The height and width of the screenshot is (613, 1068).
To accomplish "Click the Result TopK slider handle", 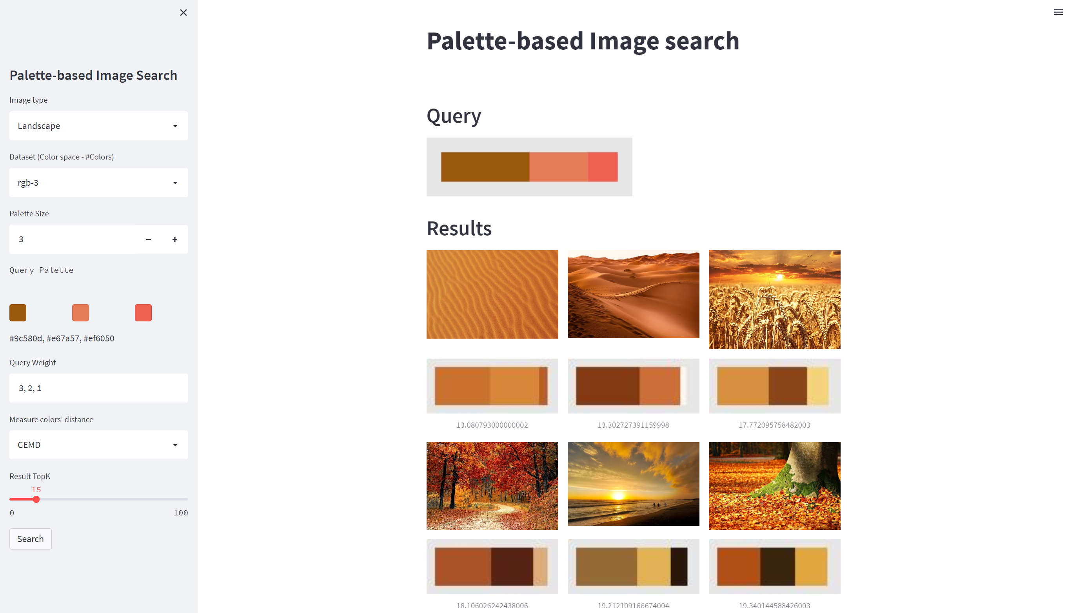I will [36, 499].
